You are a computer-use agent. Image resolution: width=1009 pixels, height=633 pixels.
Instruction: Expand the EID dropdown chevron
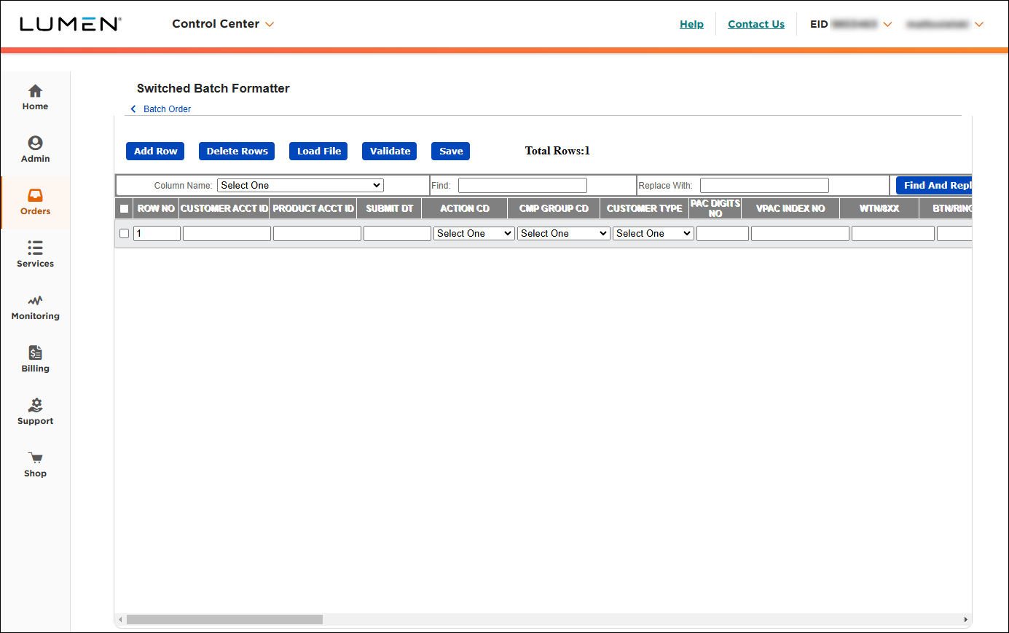(x=887, y=25)
